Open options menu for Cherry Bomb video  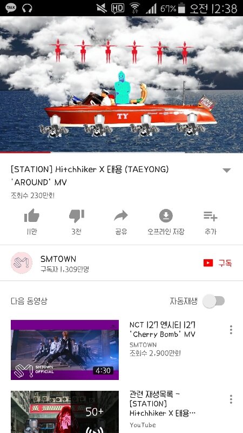[x=231, y=330]
